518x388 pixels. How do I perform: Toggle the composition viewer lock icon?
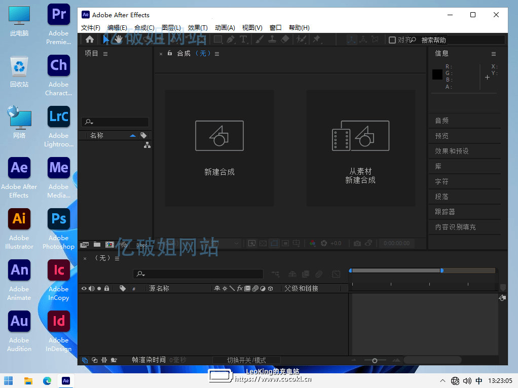coord(169,53)
